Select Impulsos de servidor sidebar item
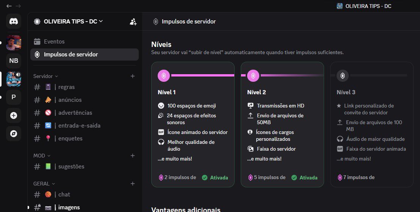The width and height of the screenshot is (420, 212). point(85,55)
